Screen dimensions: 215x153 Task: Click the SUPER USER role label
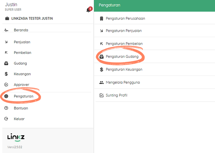(13, 10)
